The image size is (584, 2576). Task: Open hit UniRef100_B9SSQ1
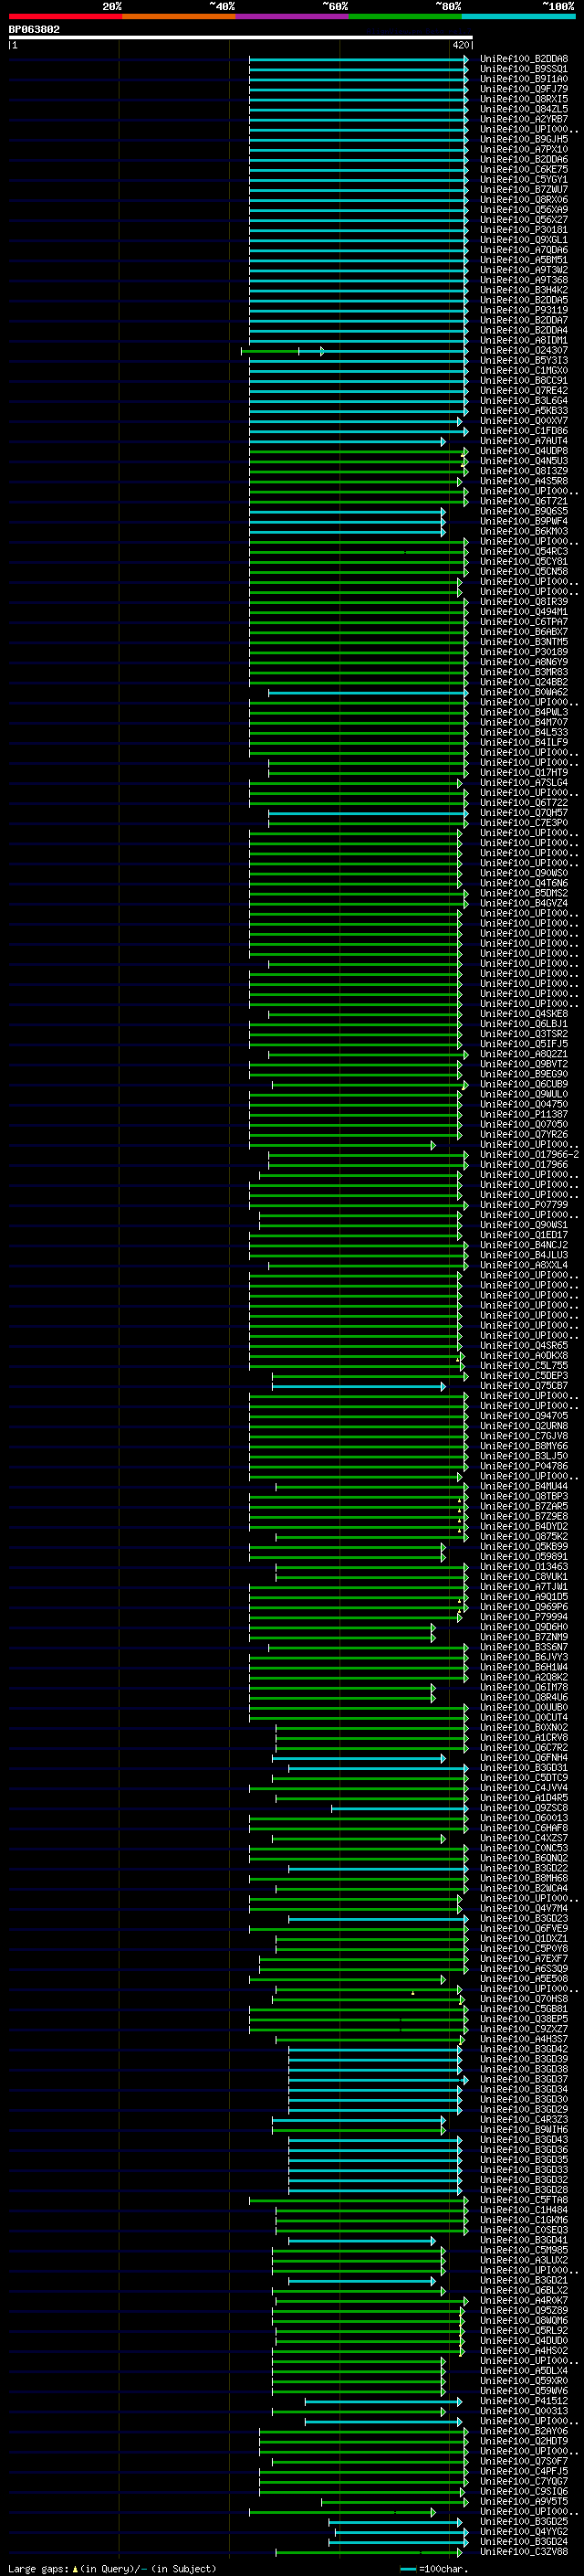pyautogui.click(x=523, y=69)
